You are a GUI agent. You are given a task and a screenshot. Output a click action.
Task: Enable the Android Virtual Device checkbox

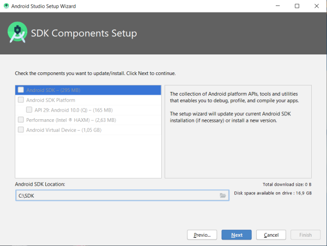point(21,130)
